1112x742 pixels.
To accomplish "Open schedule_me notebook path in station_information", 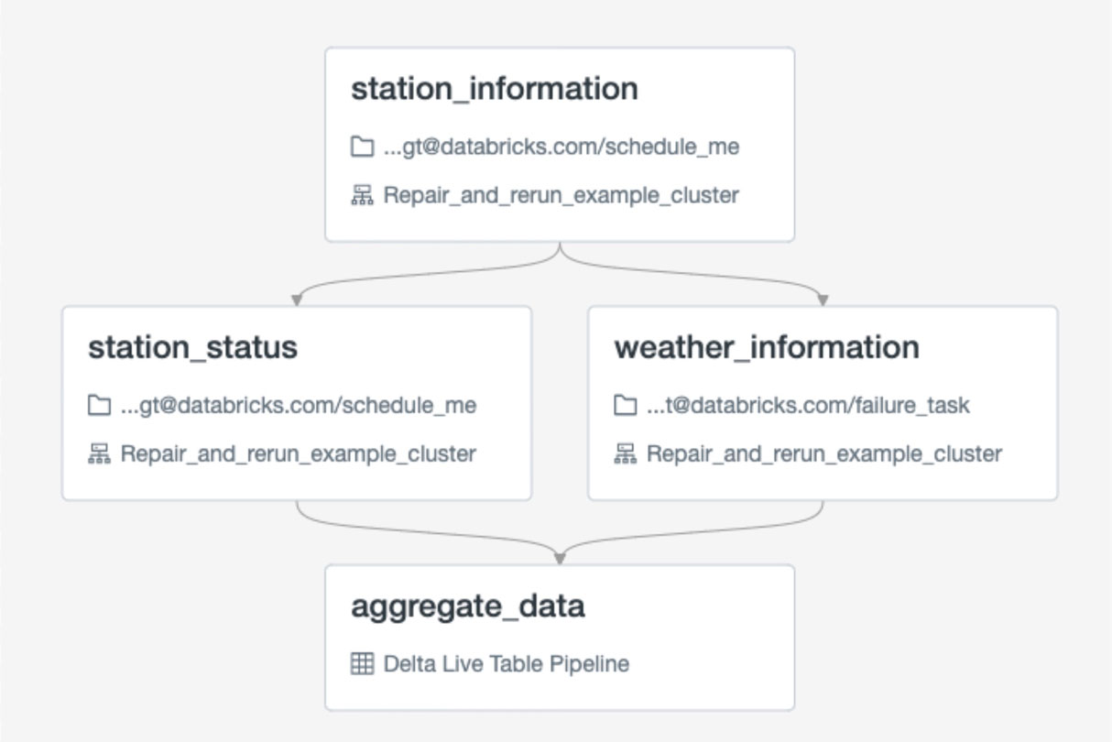I will coord(561,147).
